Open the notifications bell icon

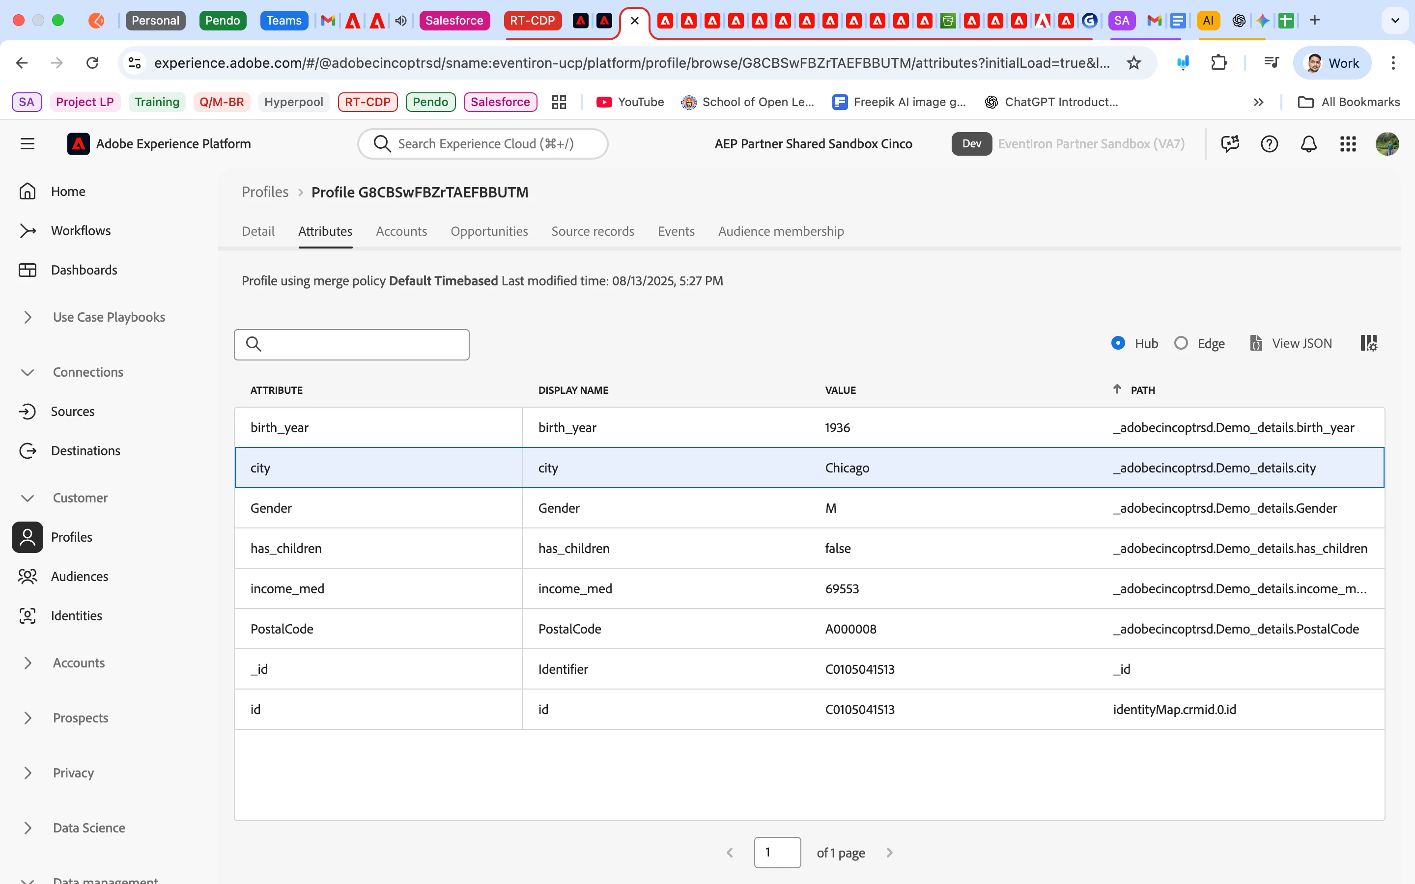point(1308,144)
